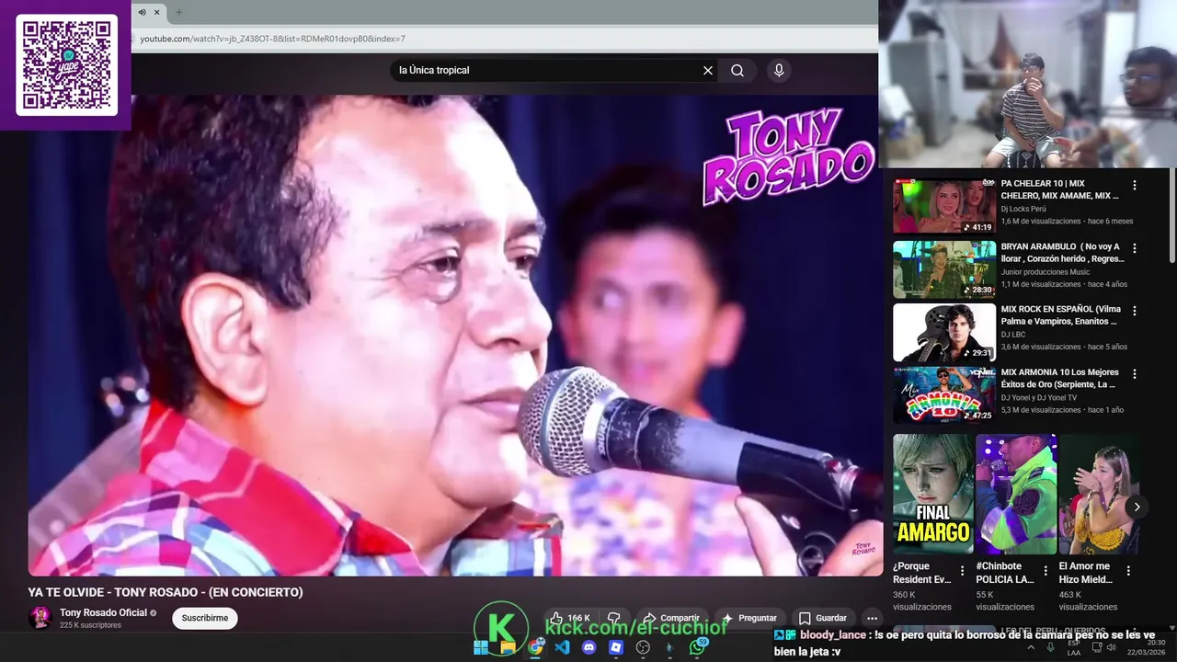
Task: Like the Tony Rosado video
Action: 570,618
